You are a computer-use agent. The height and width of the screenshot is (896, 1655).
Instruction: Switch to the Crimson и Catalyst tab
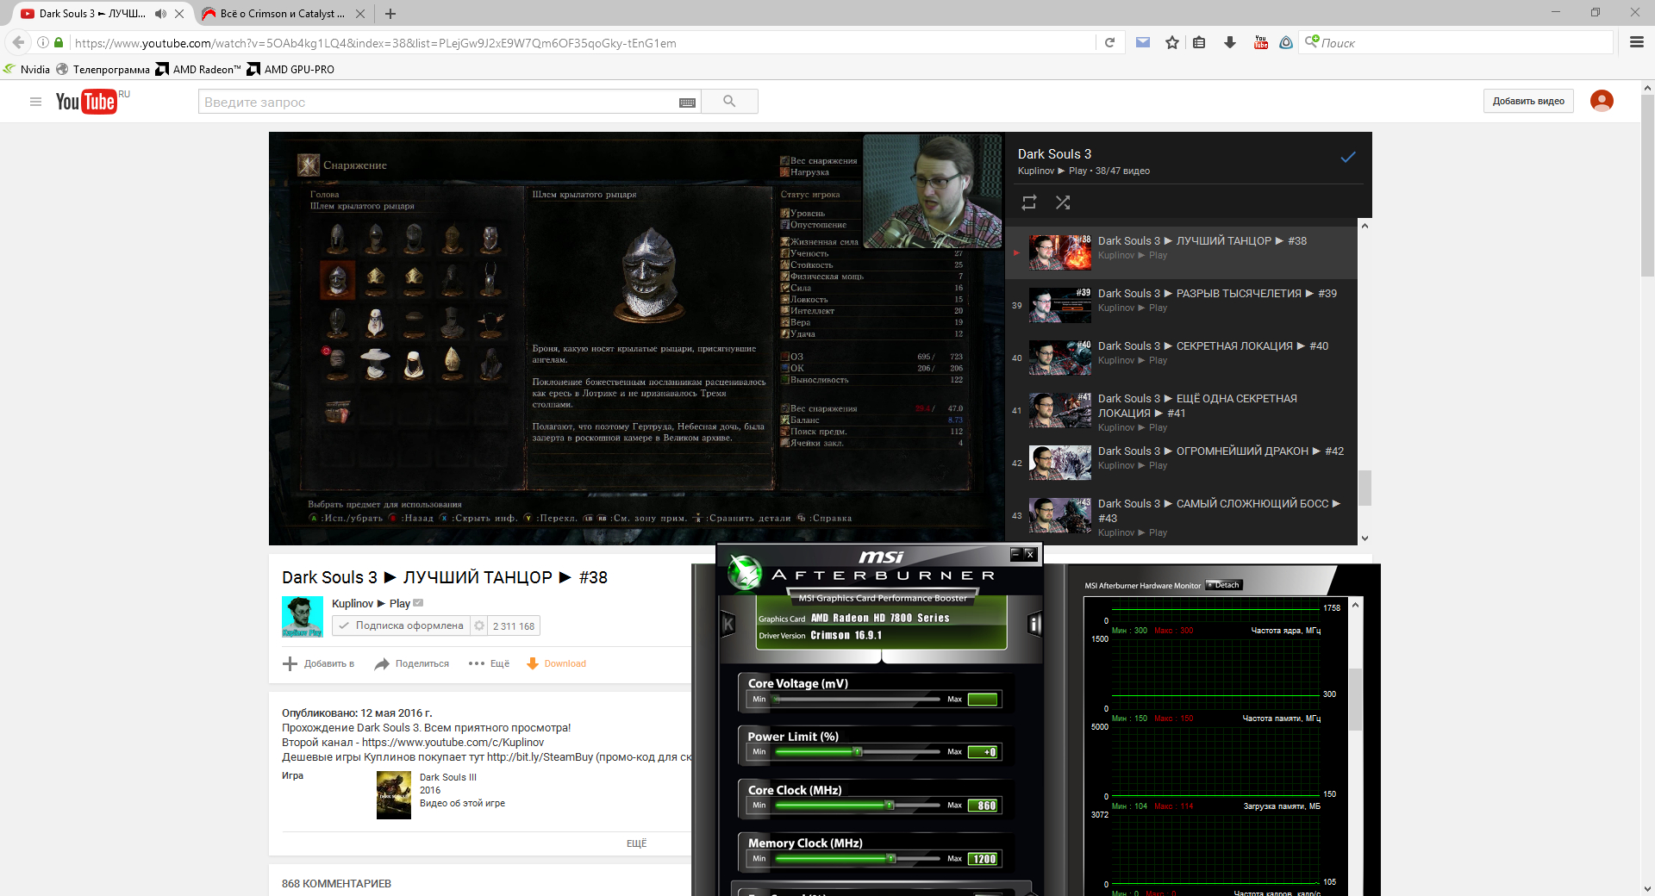(283, 14)
